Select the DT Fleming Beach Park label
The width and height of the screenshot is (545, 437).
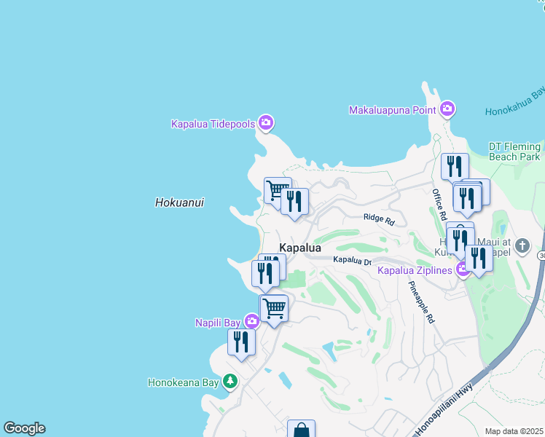click(514, 151)
